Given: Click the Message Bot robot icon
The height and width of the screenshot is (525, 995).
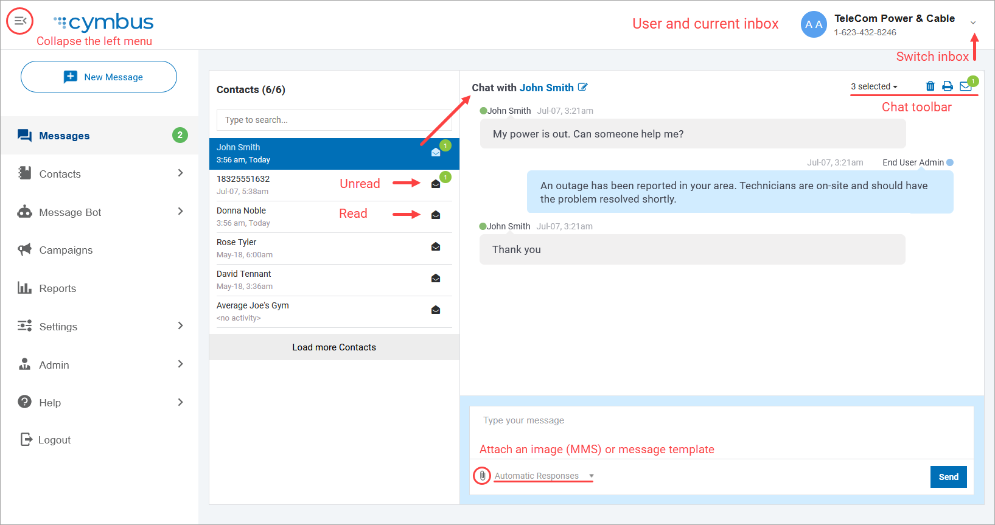Looking at the screenshot, I should [x=24, y=212].
